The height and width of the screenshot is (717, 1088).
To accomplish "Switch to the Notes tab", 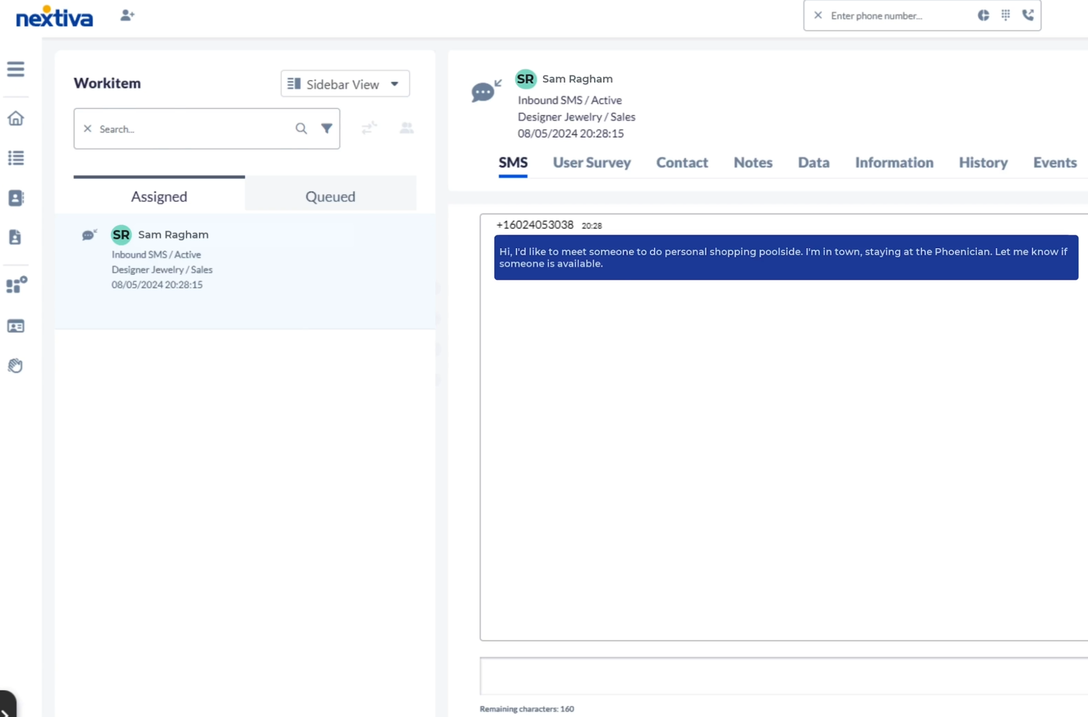I will coord(753,163).
